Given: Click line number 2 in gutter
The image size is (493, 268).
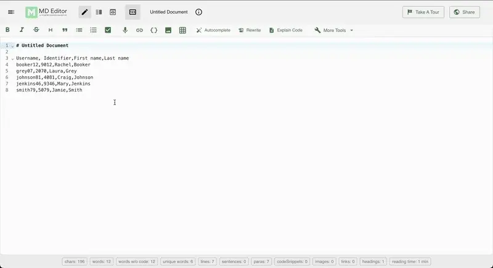Looking at the screenshot, I should 7,52.
